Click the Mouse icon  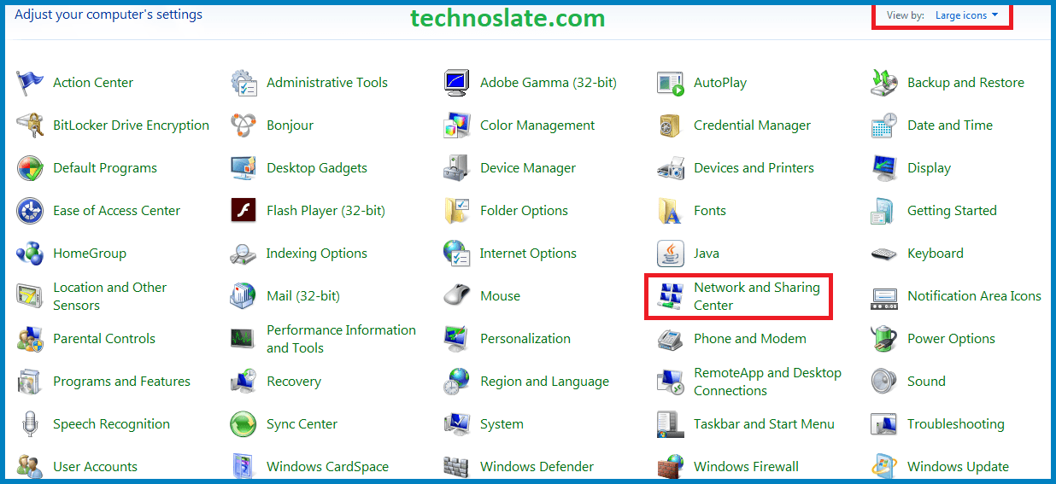click(x=457, y=296)
